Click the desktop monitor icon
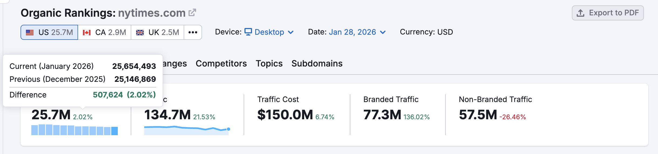 click(248, 32)
